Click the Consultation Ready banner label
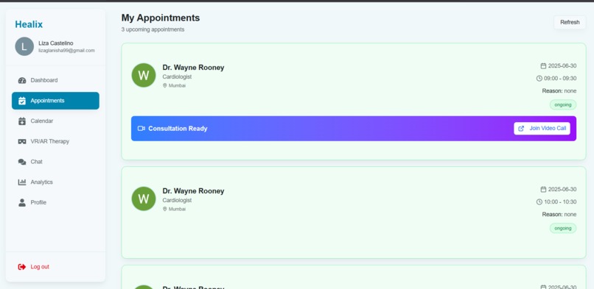This screenshot has width=594, height=289. [x=178, y=129]
